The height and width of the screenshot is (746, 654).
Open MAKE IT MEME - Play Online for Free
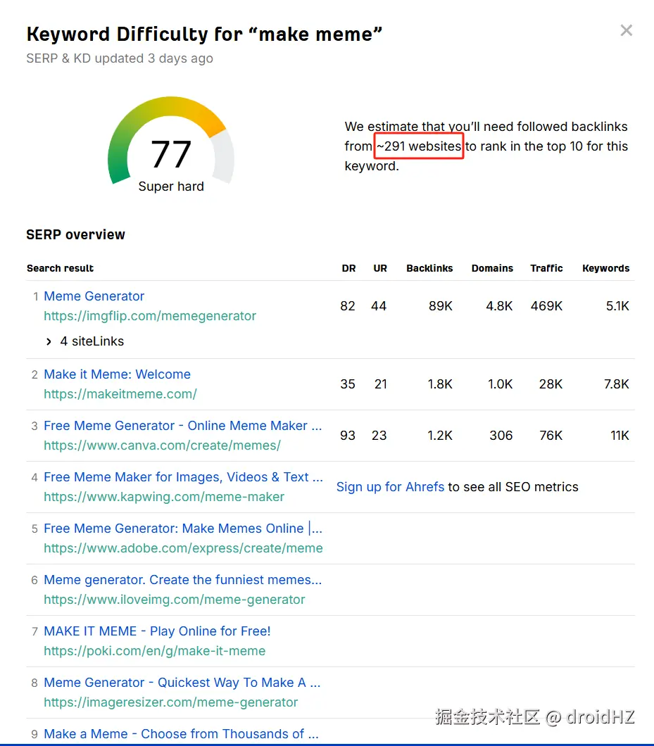click(157, 631)
